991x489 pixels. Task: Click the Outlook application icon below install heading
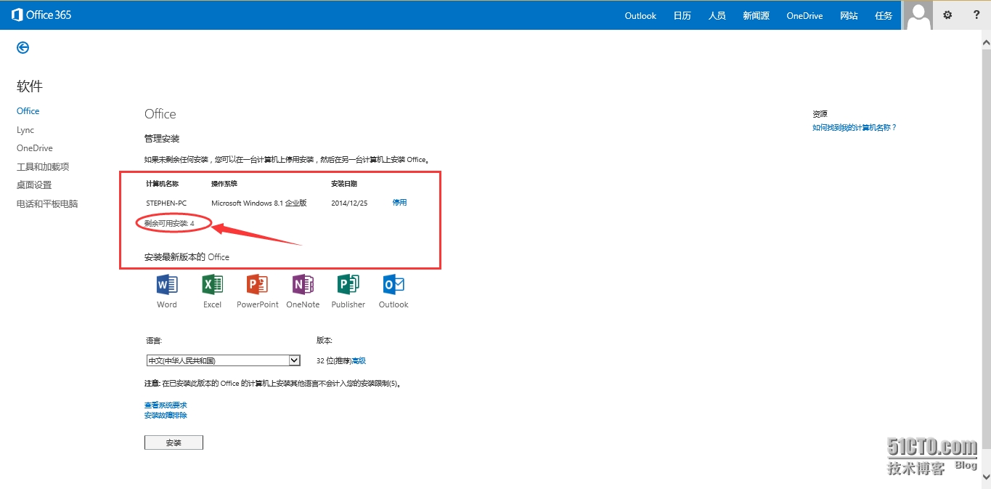tap(393, 284)
